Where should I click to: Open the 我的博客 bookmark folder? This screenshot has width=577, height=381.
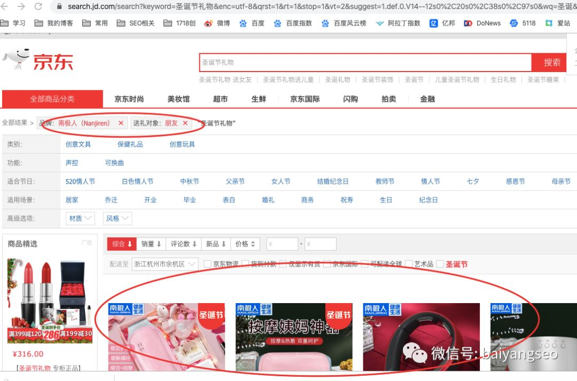coord(54,23)
